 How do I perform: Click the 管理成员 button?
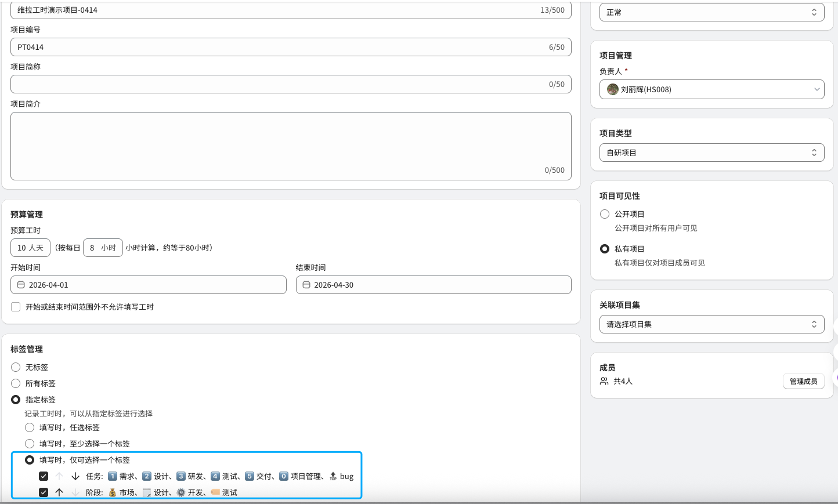(x=804, y=381)
